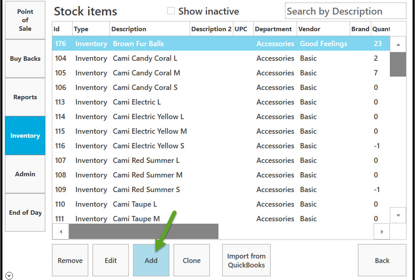This screenshot has height=280, width=415.
Task: Select the Cami Electric Yellow M row
Action: (221, 131)
